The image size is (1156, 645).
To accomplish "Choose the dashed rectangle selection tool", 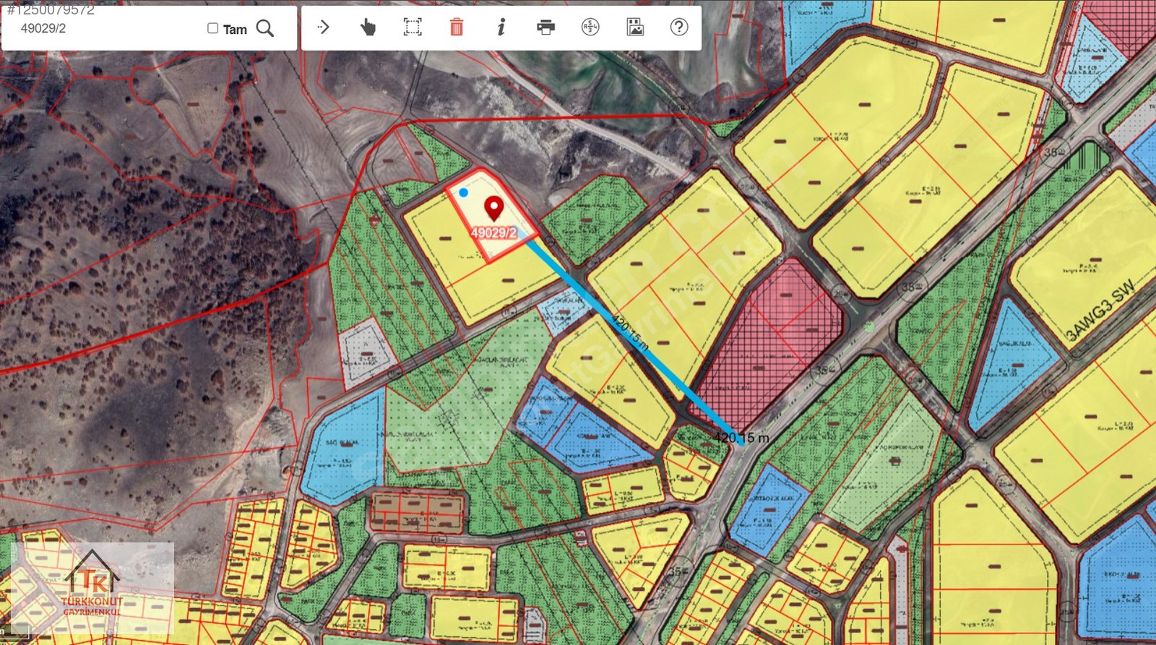I will coord(413,27).
